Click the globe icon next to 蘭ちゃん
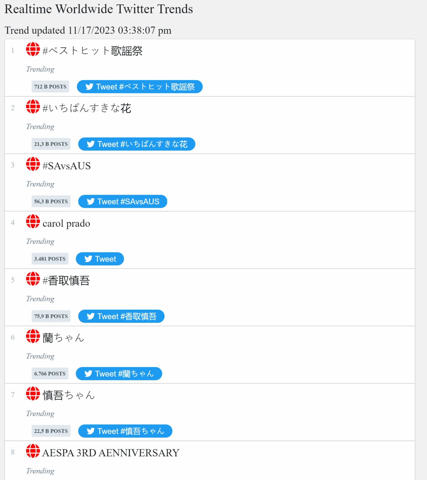This screenshot has width=427, height=480. click(x=33, y=336)
